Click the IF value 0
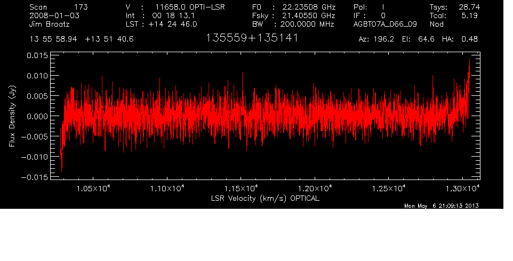 383,15
